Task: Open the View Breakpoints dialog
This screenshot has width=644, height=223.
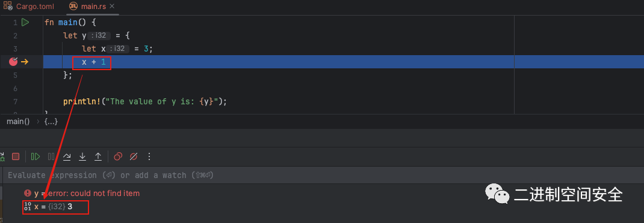Action: point(119,156)
